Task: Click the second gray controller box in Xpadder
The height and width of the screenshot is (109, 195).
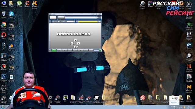Action: (x=61, y=18)
